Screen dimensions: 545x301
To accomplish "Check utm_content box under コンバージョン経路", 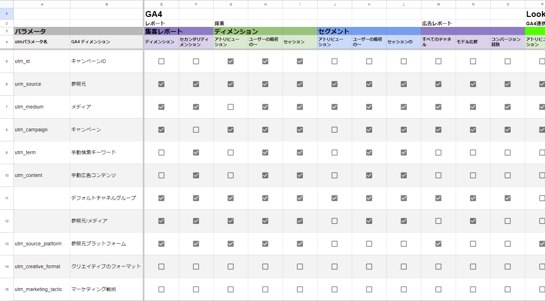I will tap(508, 175).
